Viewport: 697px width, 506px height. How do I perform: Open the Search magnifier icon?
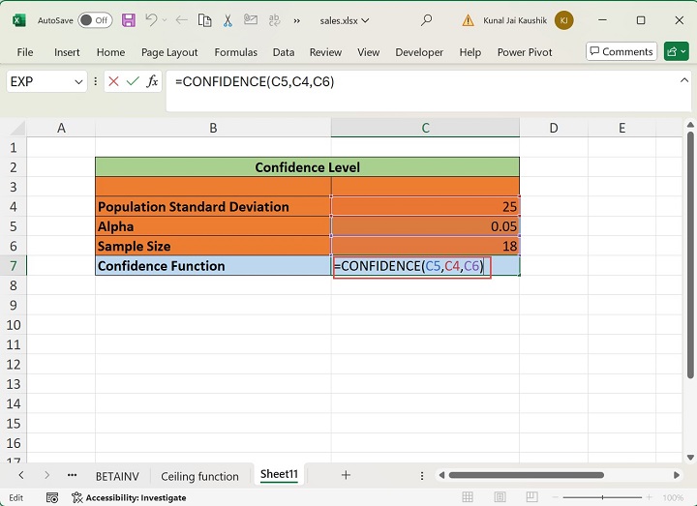click(x=427, y=20)
